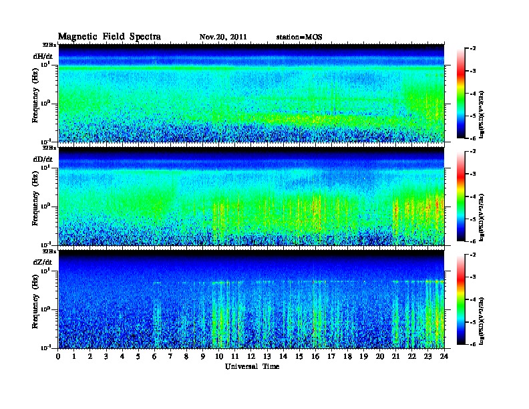Screen dimensions: 529x409
Task: Click the "station=MOS" label
Action: pyautogui.click(x=299, y=37)
